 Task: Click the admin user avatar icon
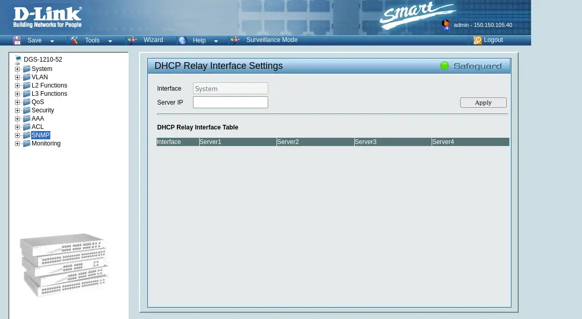tap(446, 24)
